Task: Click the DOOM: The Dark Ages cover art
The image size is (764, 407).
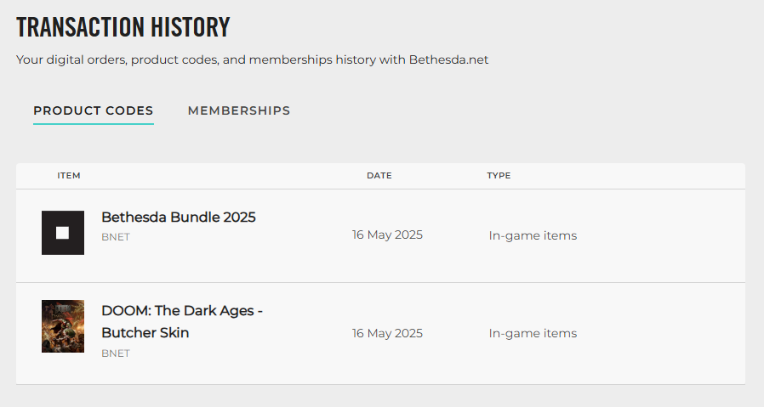Action: (x=63, y=325)
